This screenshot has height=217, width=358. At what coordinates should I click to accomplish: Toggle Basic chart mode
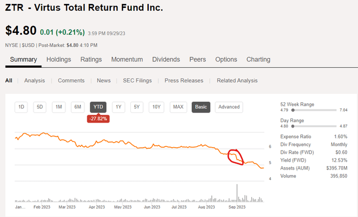201,107
